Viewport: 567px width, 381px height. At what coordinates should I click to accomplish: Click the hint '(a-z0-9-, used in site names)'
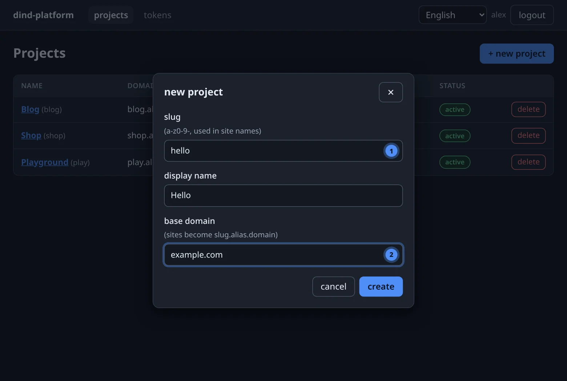coord(213,131)
